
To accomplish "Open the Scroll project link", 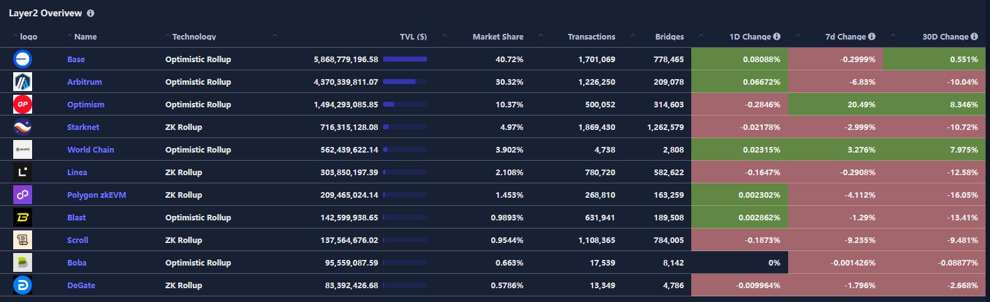I will point(78,240).
